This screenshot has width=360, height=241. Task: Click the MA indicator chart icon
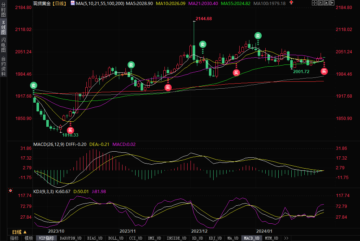73,3
